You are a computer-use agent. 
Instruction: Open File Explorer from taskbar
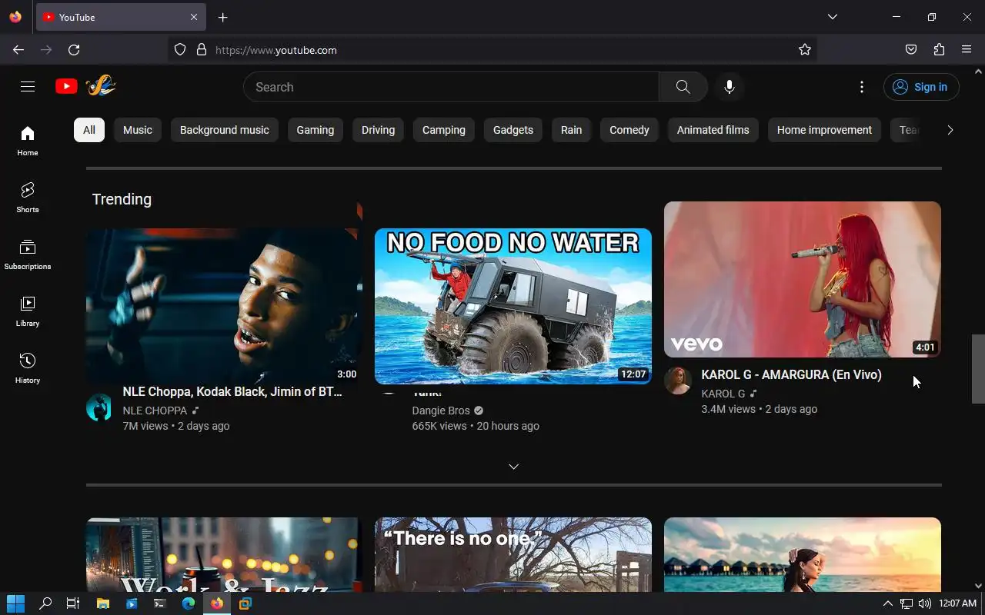(102, 603)
